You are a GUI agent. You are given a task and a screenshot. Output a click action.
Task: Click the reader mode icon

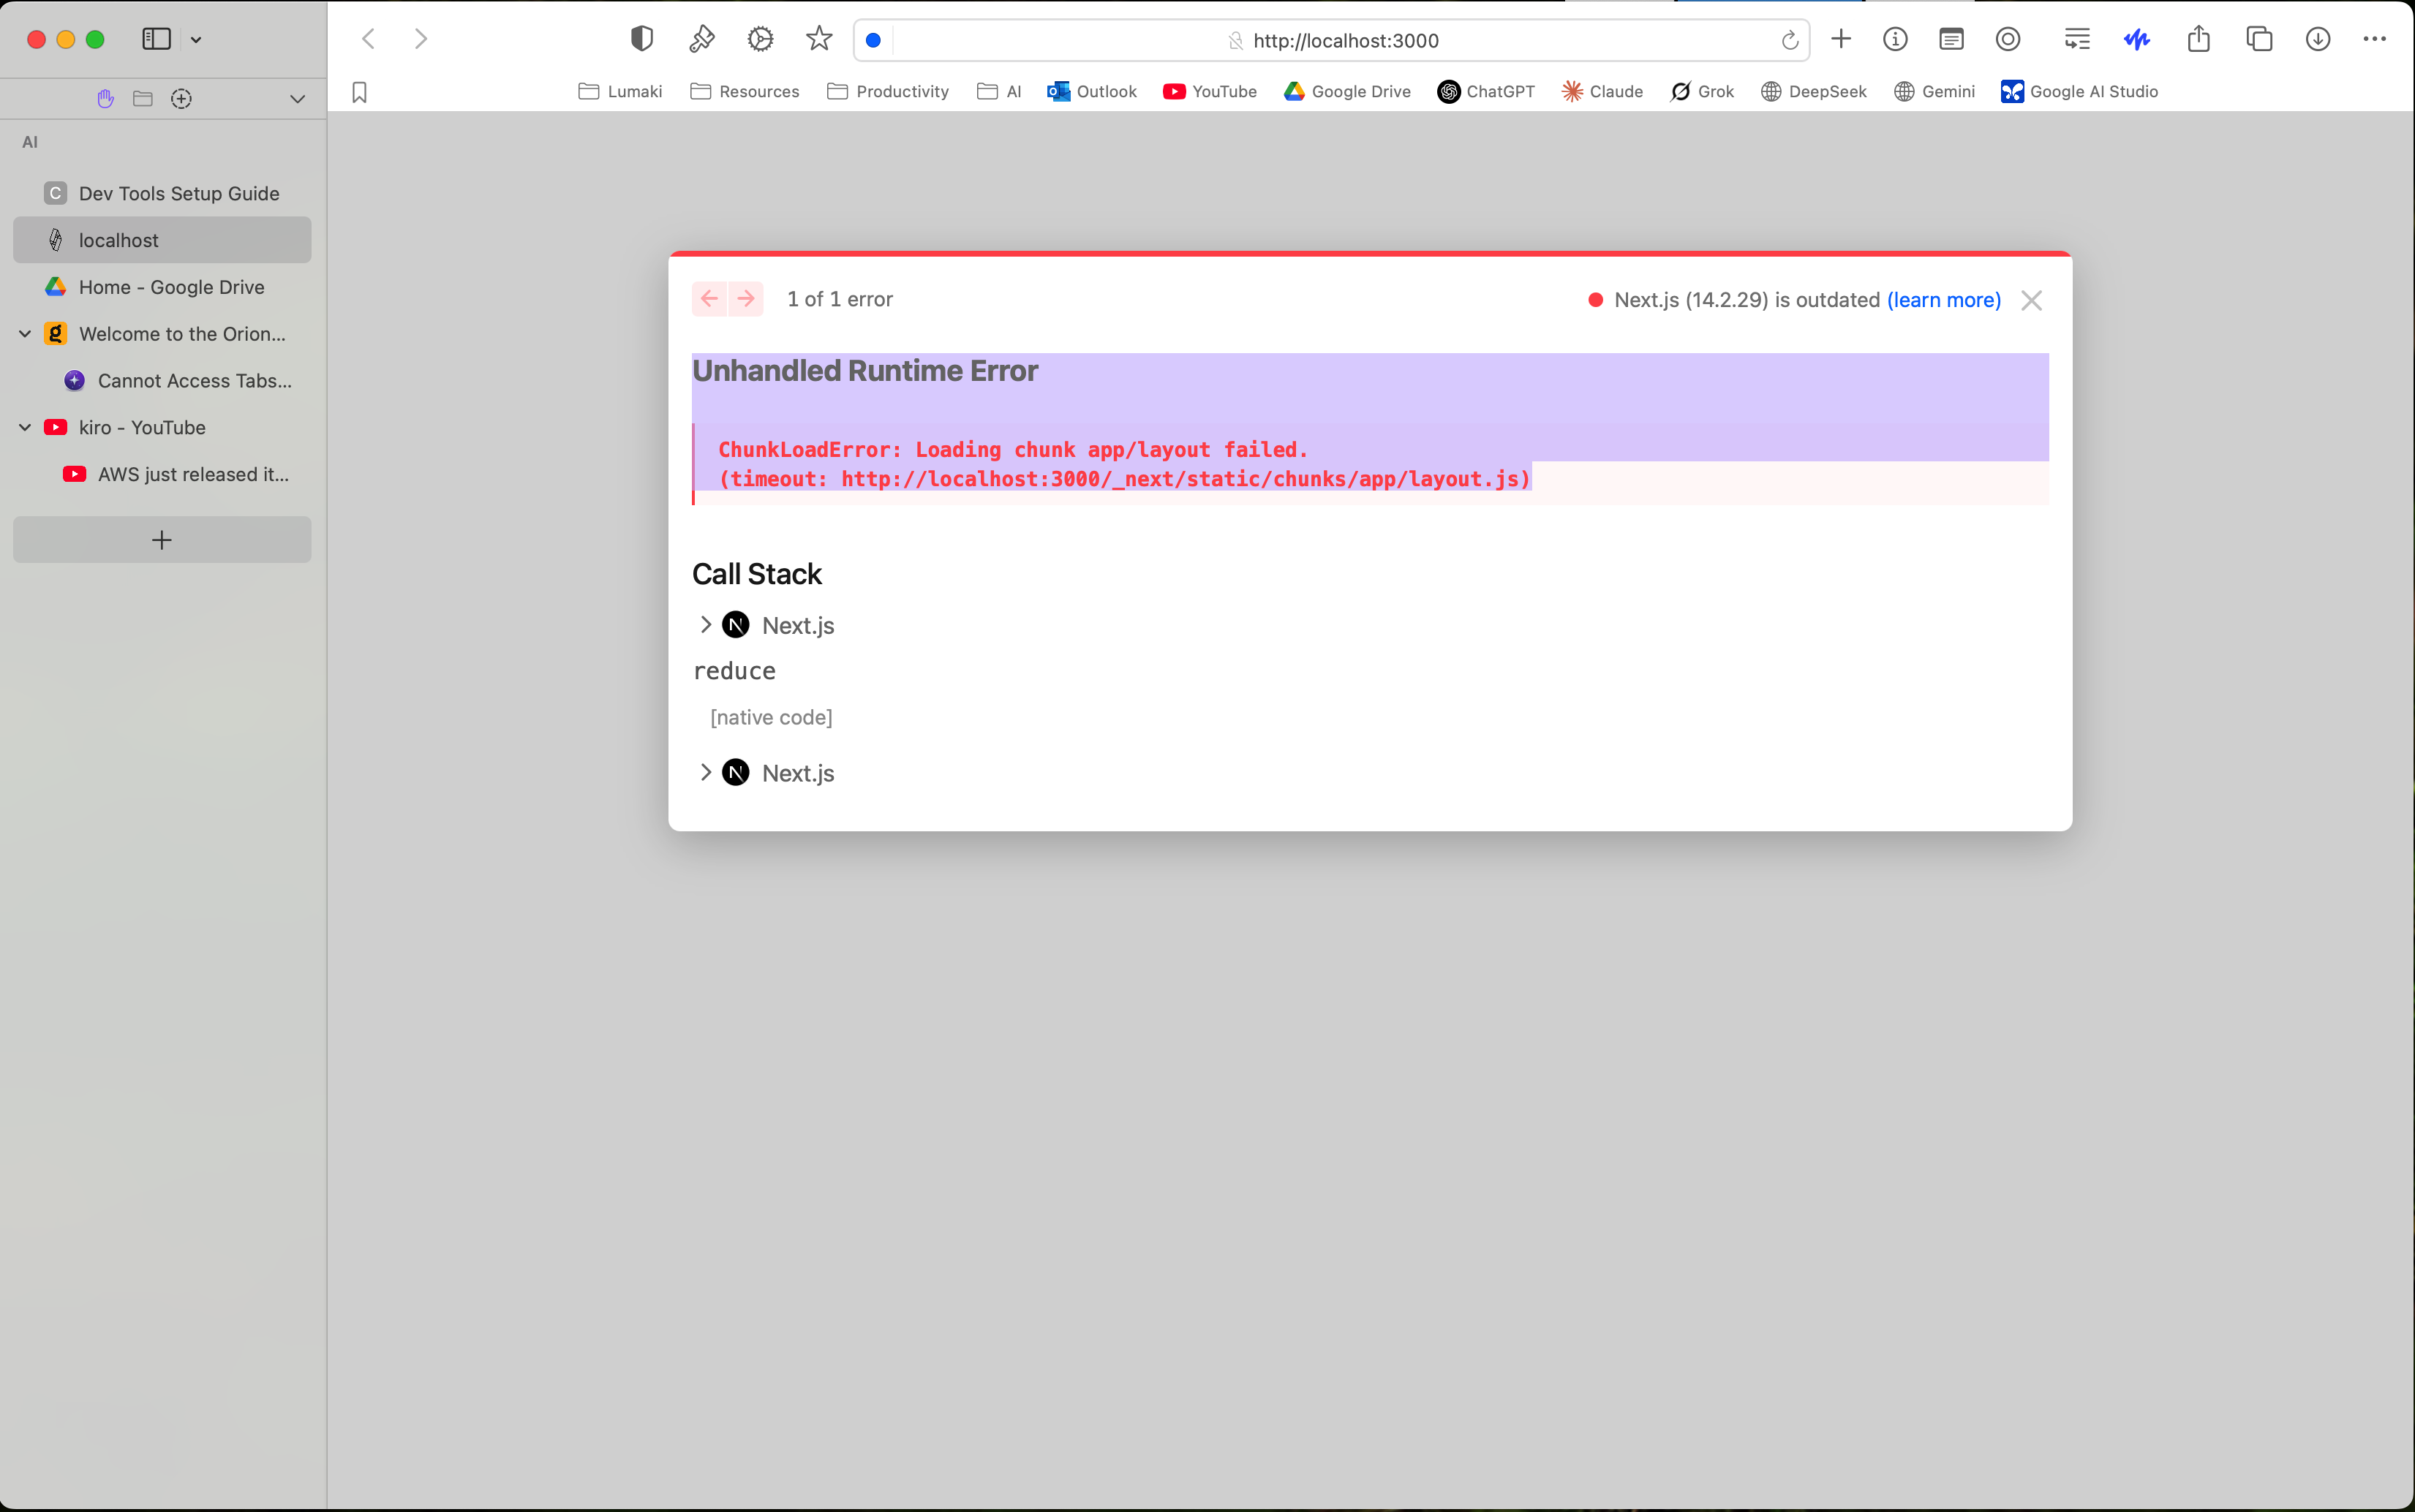[1950, 39]
